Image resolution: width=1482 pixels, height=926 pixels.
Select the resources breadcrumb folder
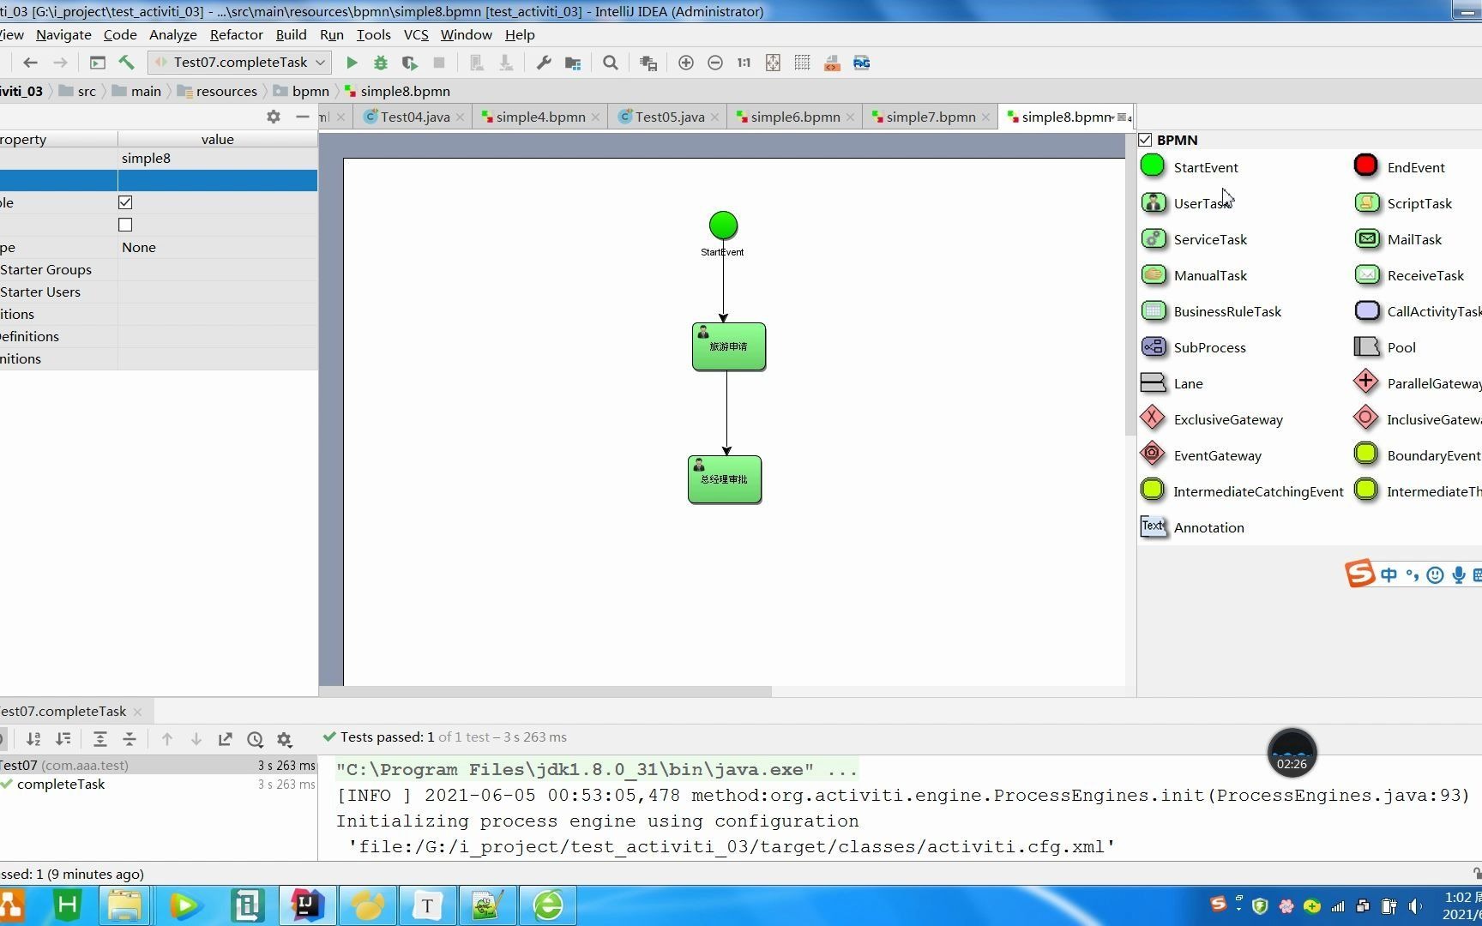click(218, 92)
